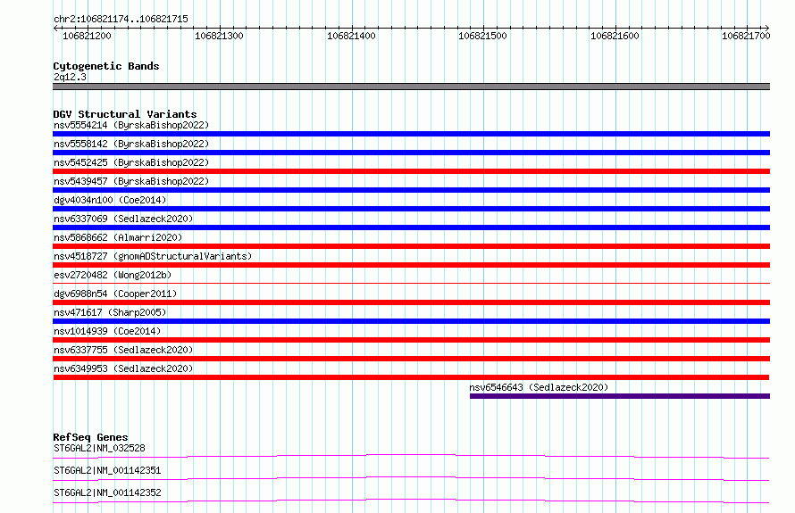The width and height of the screenshot is (795, 513).
Task: Open the DGV Structural Variants track title
Action: [x=125, y=114]
